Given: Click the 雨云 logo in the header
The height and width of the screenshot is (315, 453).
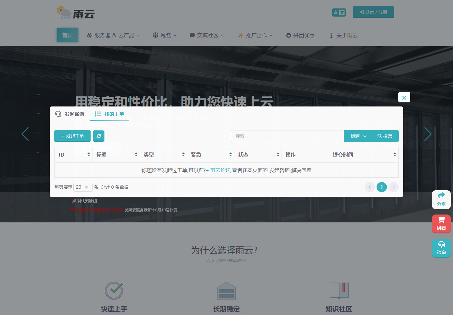Looking at the screenshot, I should [x=75, y=13].
